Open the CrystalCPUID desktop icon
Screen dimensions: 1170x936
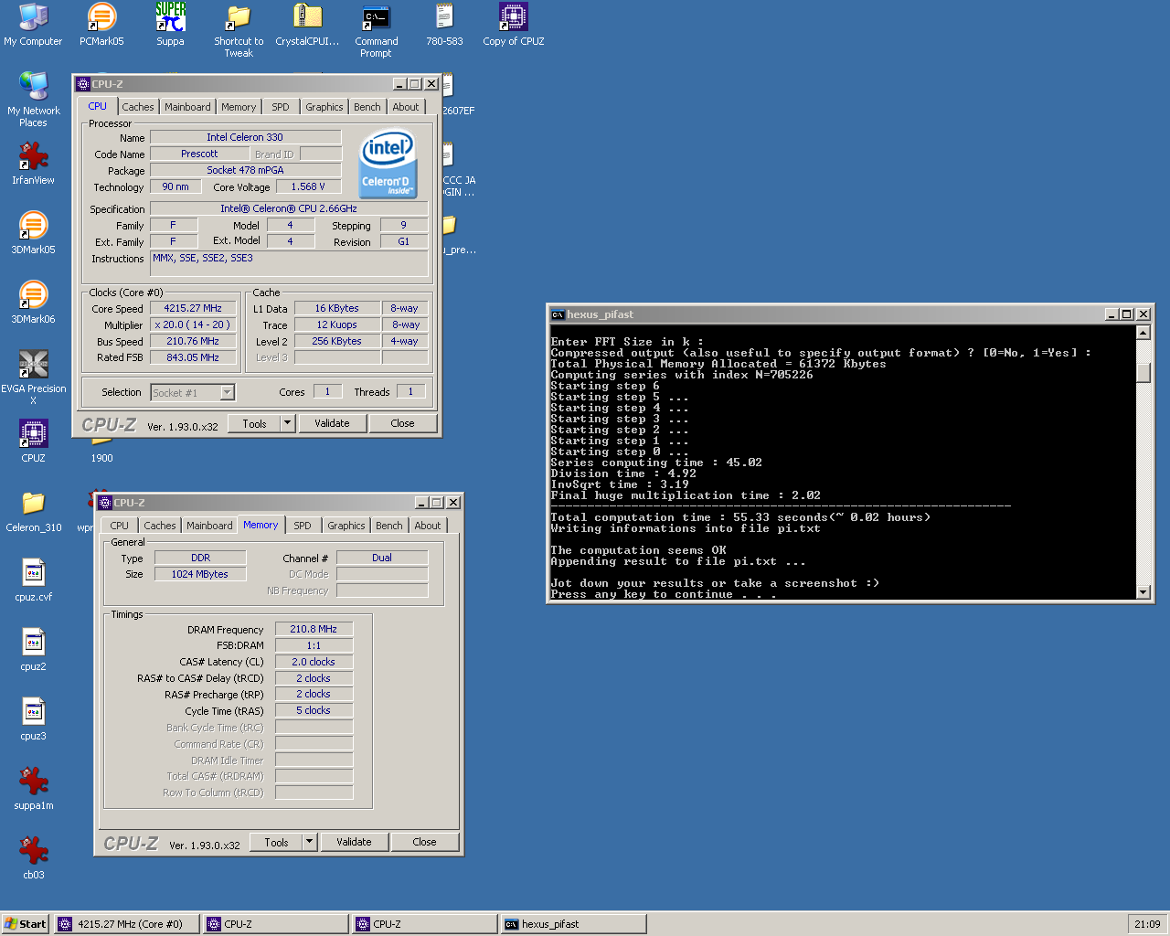click(x=307, y=25)
